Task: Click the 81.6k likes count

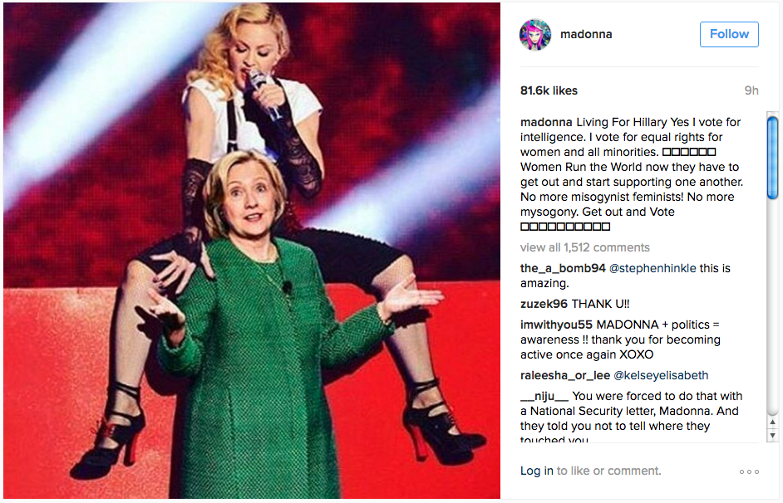Action: tap(549, 90)
